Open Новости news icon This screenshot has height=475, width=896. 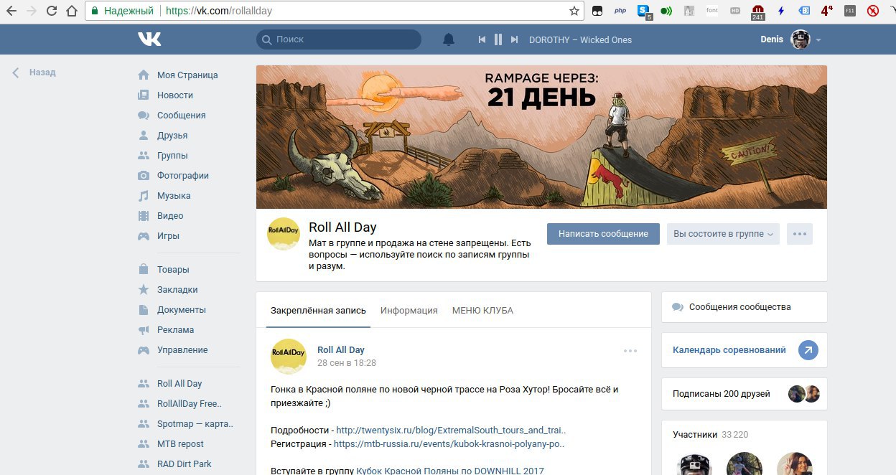tap(144, 95)
